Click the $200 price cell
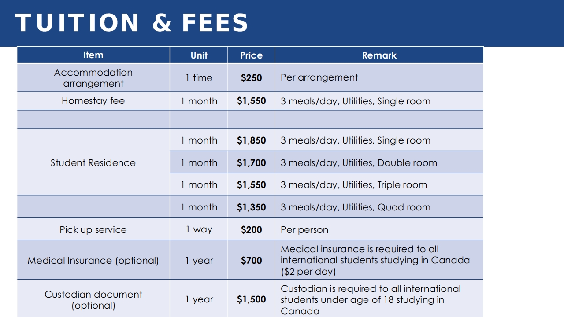Image resolution: width=564 pixels, height=317 pixels. pyautogui.click(x=251, y=229)
